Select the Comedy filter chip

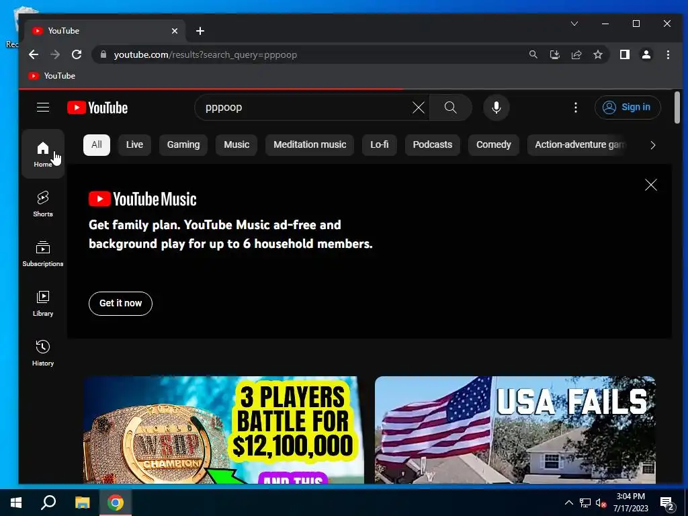coord(494,145)
